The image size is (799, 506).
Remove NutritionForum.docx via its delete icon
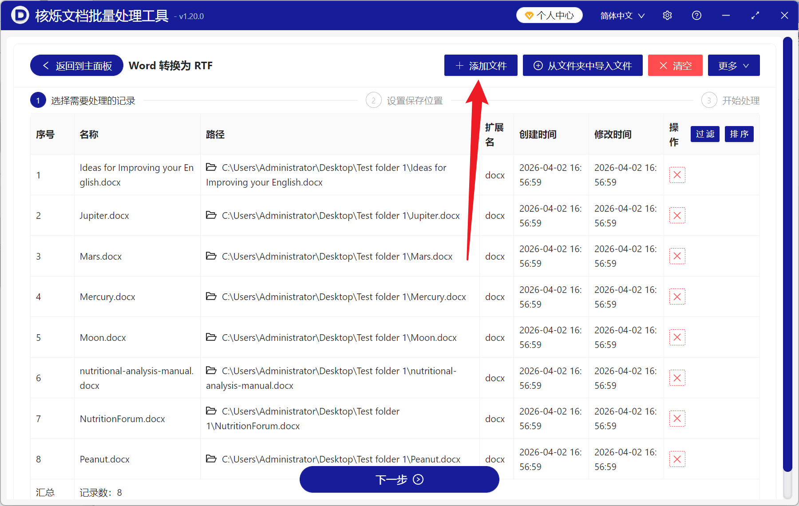[677, 418]
